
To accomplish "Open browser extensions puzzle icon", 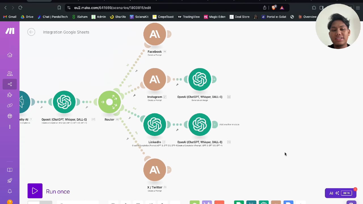I will point(314,8).
